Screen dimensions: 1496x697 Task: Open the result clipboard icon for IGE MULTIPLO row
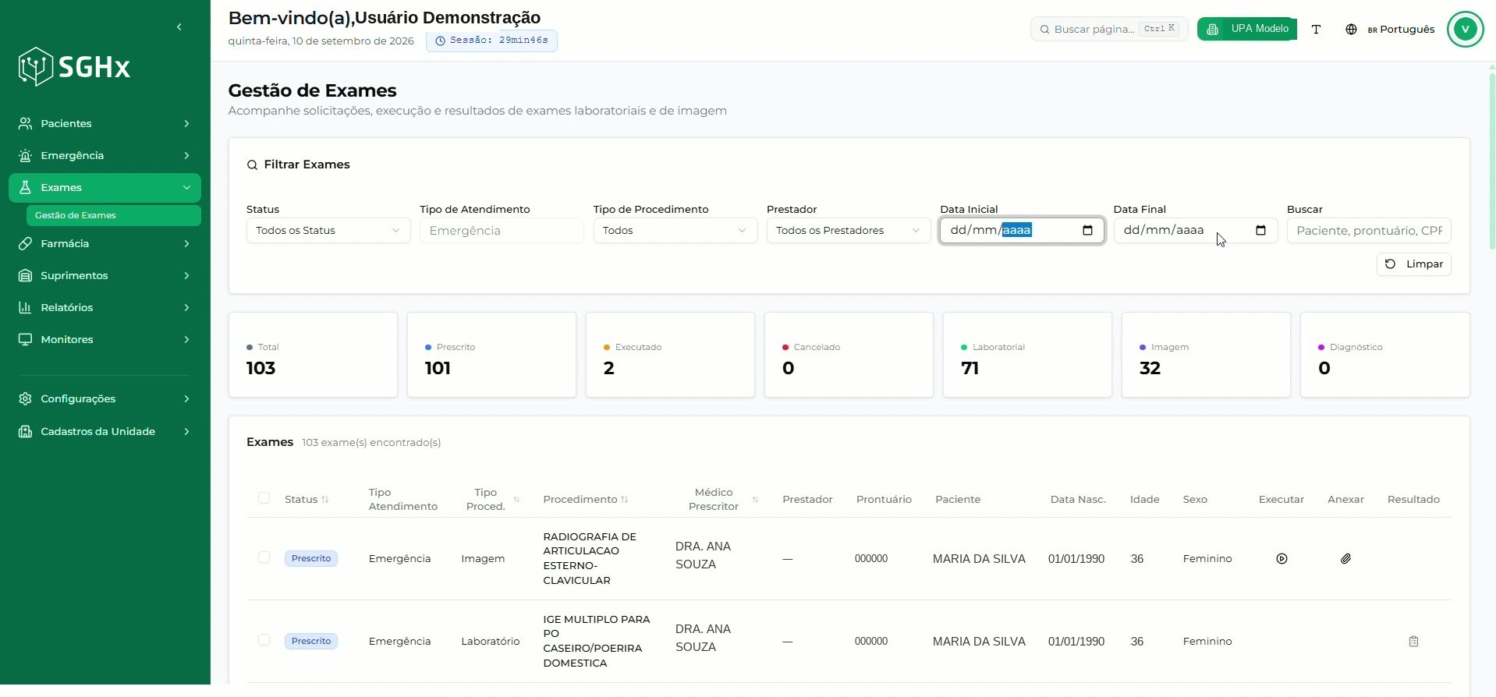click(1413, 641)
